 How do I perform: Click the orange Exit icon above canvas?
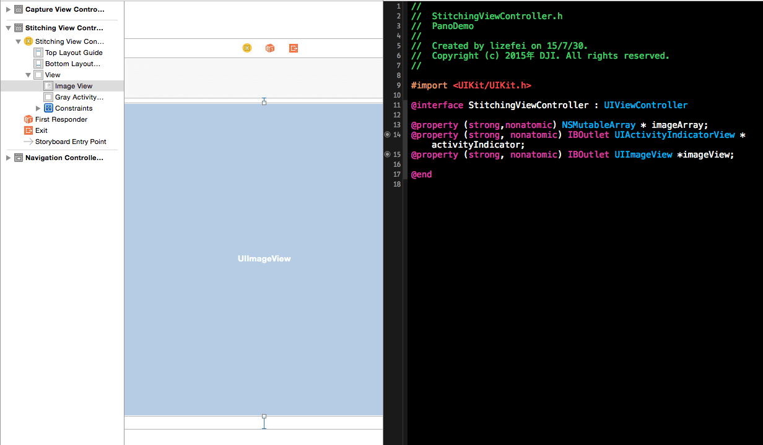coord(294,48)
